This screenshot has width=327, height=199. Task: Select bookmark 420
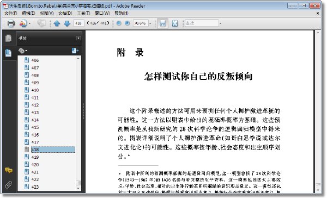[35, 165]
